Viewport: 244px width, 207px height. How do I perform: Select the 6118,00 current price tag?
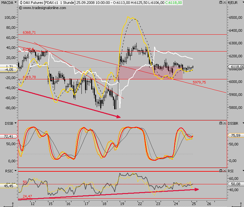point(236,67)
